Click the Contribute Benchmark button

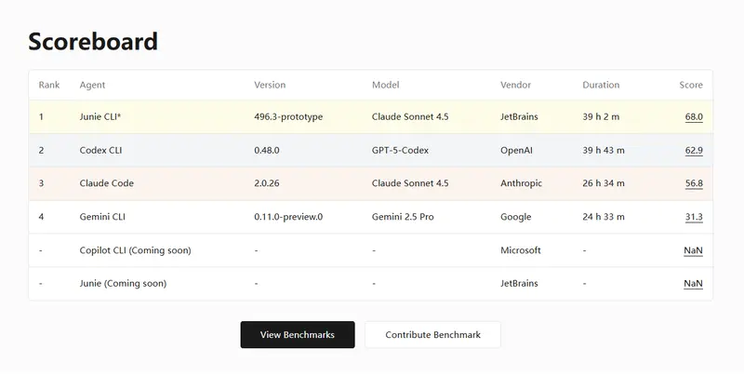(432, 335)
